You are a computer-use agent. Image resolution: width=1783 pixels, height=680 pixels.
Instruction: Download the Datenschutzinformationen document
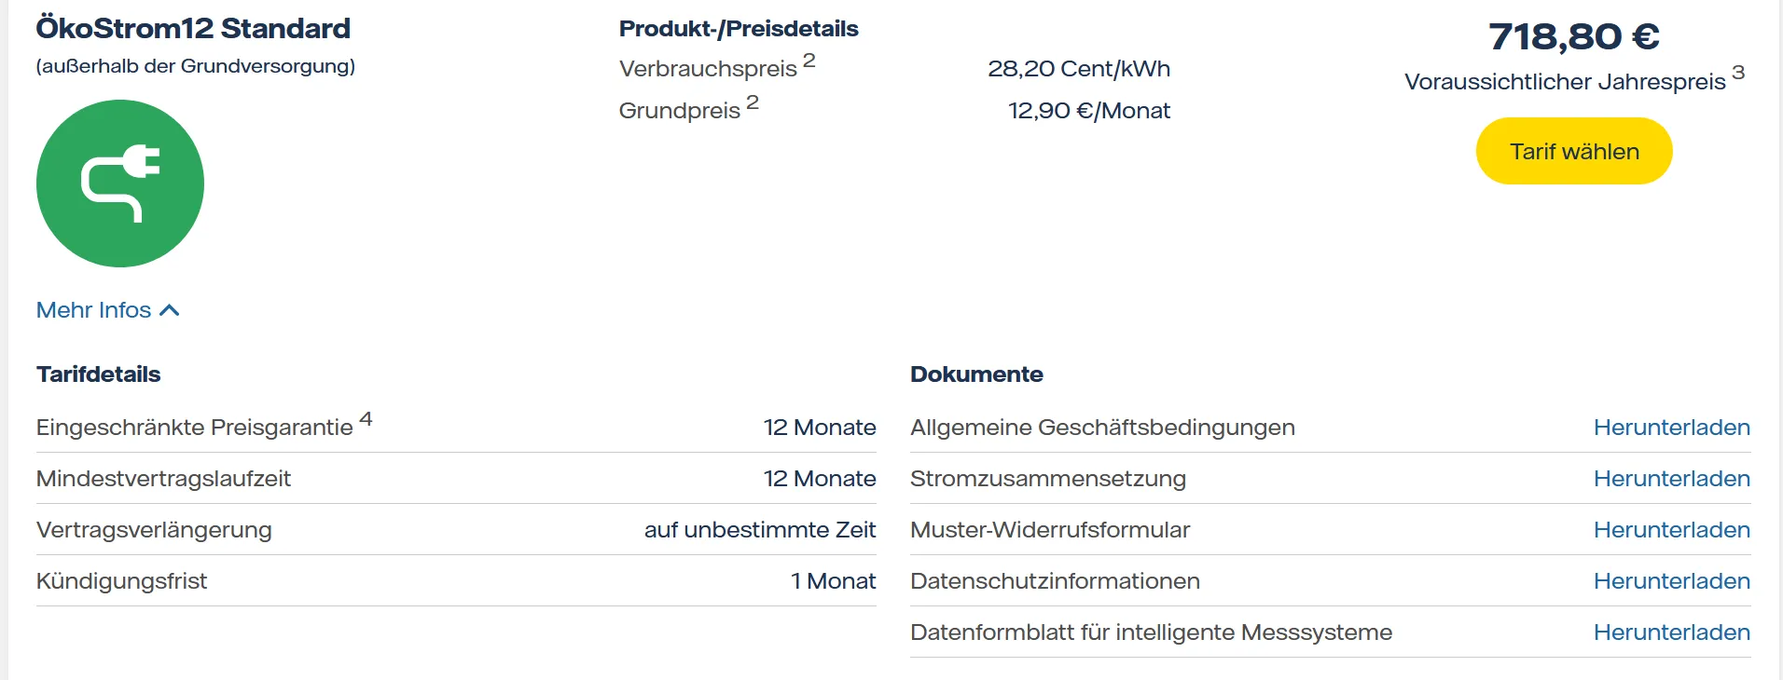(1671, 581)
